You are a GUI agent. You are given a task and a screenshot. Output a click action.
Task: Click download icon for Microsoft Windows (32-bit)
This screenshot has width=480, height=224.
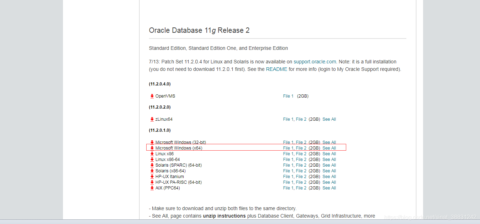click(x=152, y=142)
